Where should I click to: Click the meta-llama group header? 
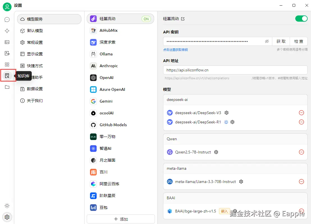pyautogui.click(x=235, y=168)
